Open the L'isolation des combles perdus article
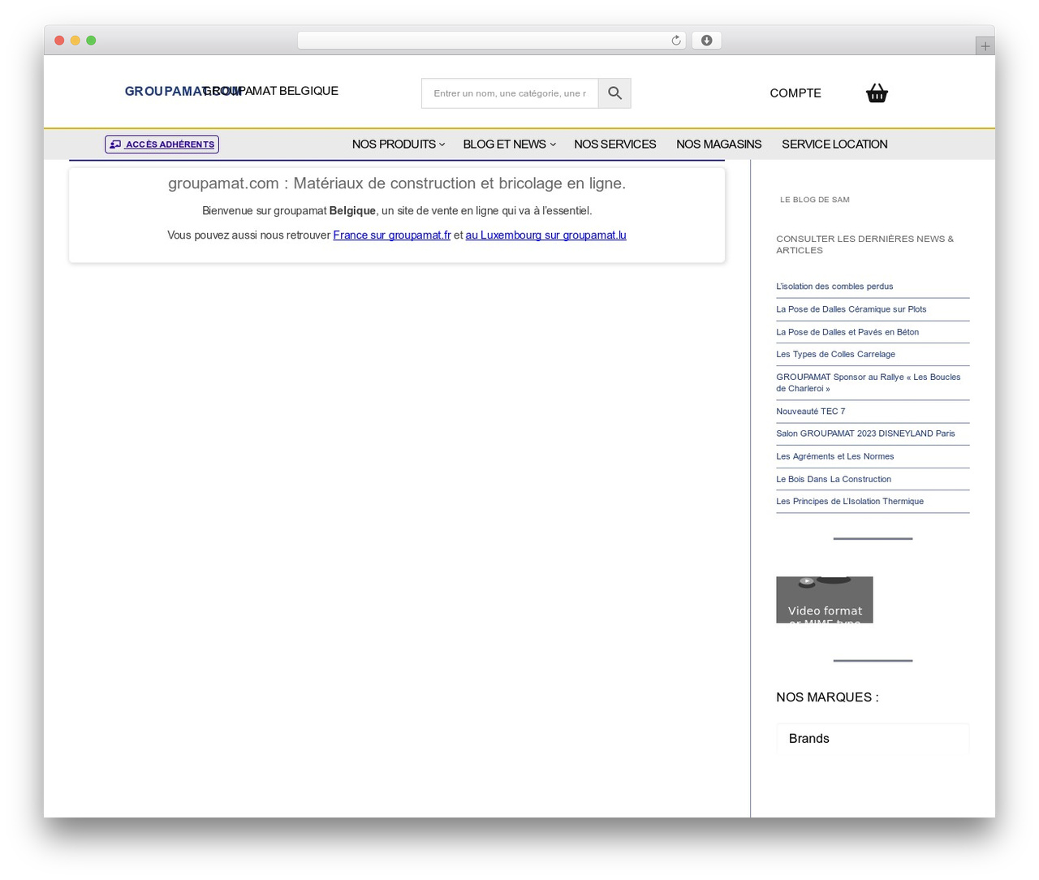Viewport: 1039px width, 880px height. (834, 287)
